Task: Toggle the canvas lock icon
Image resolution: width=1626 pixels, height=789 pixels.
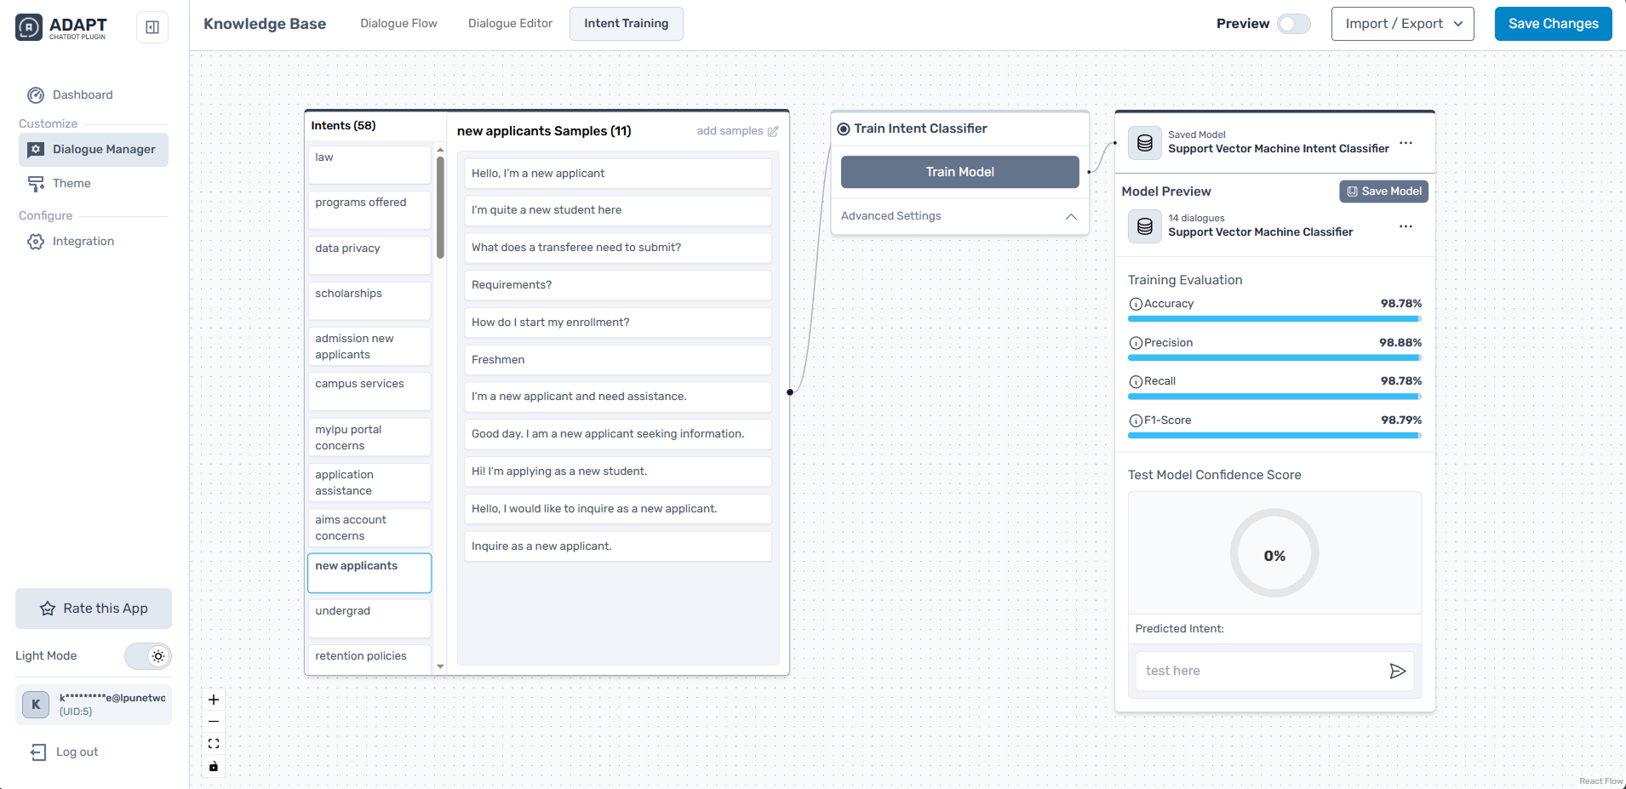Action: [x=214, y=766]
